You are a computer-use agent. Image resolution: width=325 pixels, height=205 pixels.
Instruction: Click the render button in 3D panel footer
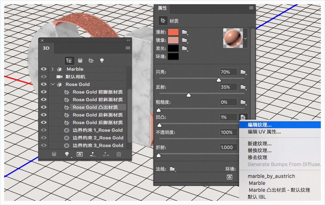[x=80, y=154]
